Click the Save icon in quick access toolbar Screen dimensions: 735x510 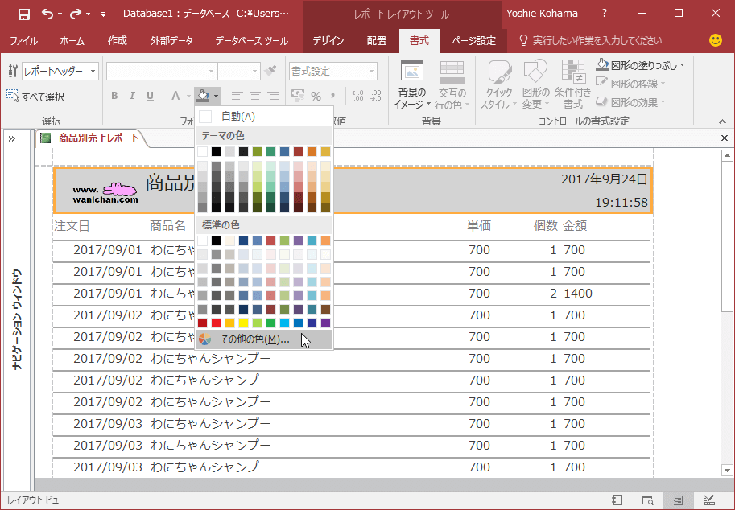tap(23, 14)
